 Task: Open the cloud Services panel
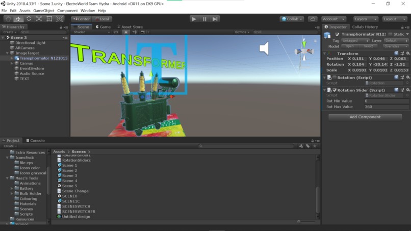click(x=313, y=19)
